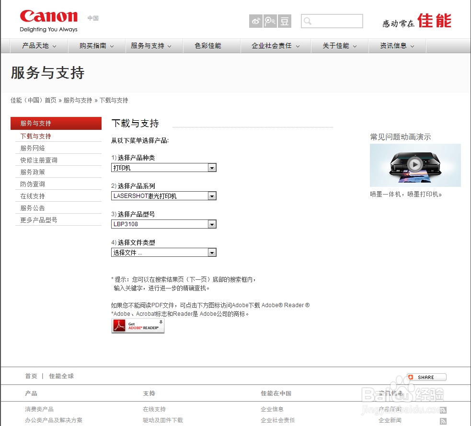This screenshot has width=471, height=426.
Task: Click the SHARE button
Action: (x=425, y=377)
